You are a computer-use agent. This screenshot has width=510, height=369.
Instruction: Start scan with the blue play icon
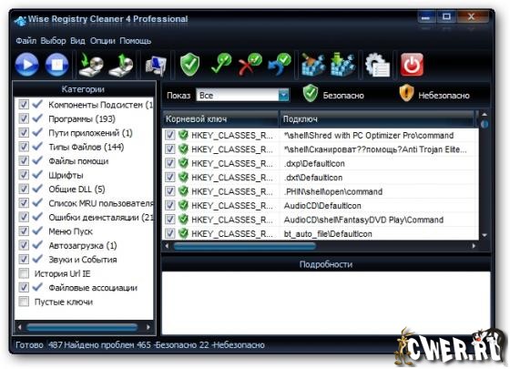26,65
